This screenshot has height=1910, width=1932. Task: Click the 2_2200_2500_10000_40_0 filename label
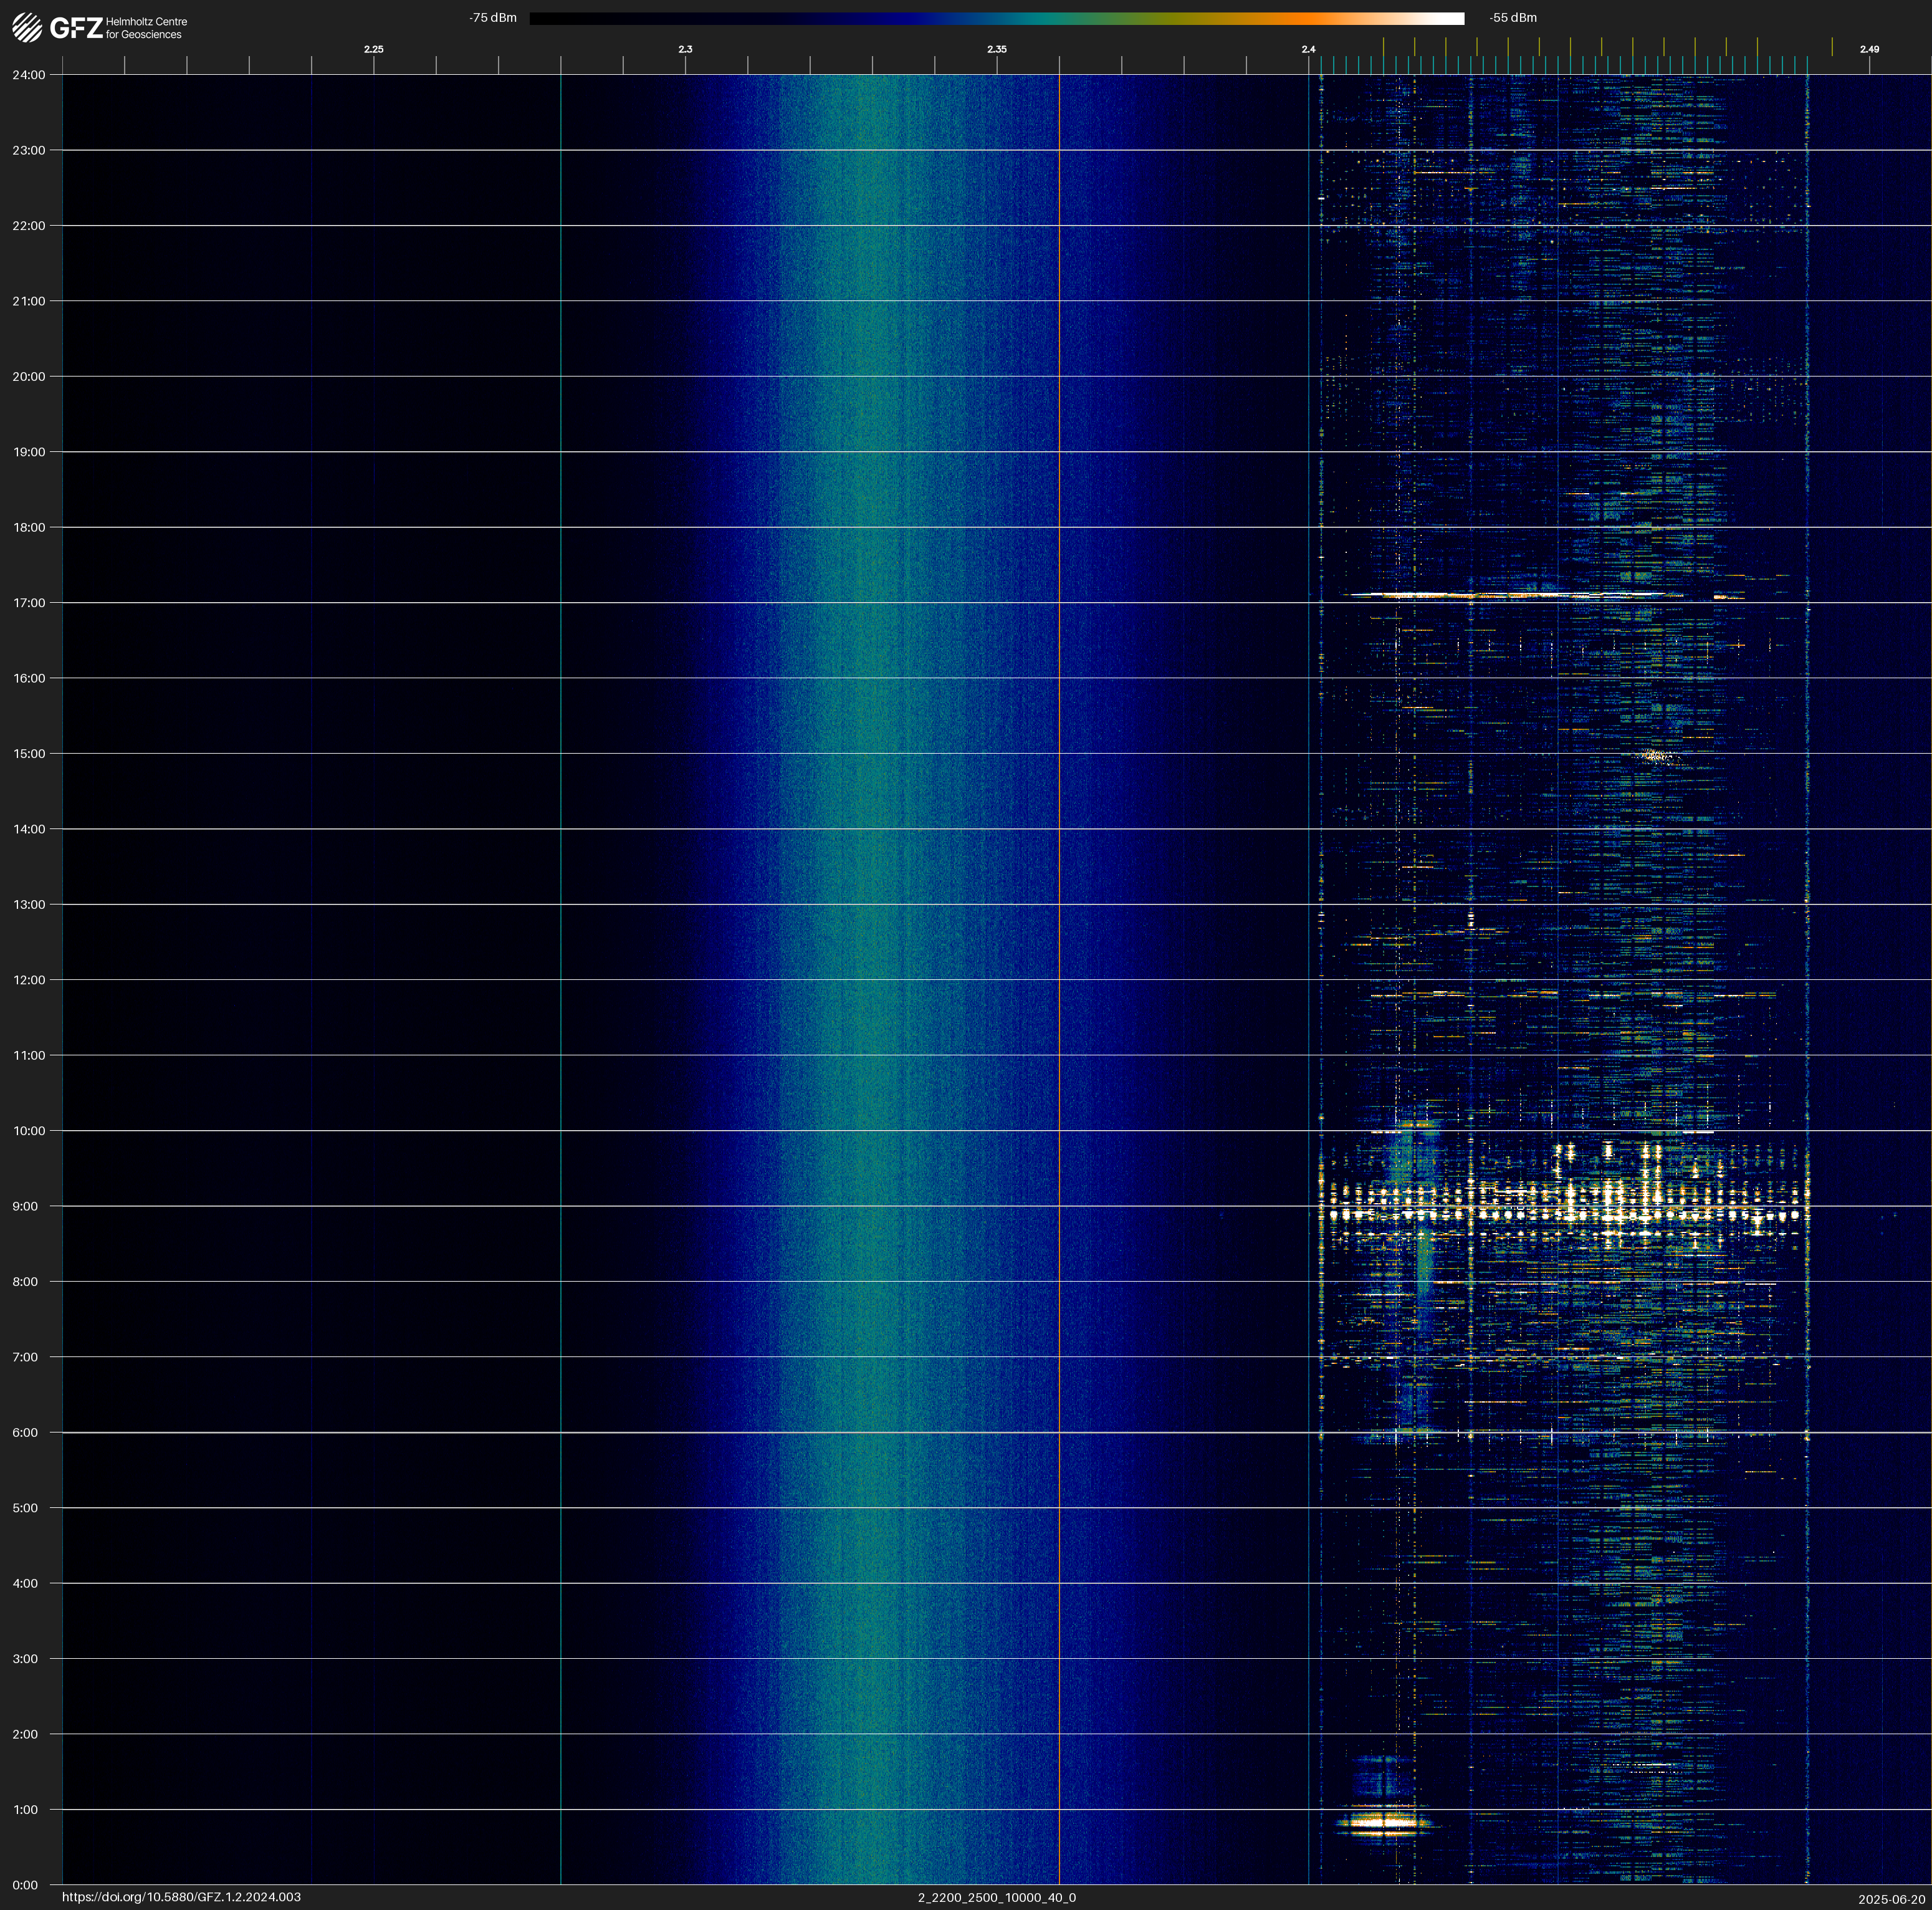click(996, 1897)
